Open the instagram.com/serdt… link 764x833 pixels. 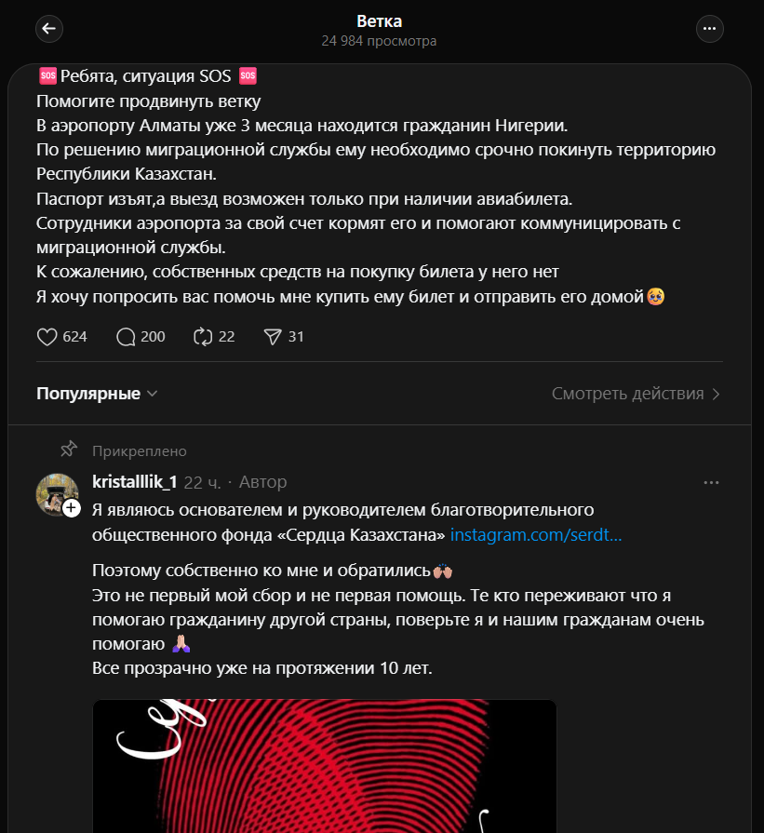536,535
